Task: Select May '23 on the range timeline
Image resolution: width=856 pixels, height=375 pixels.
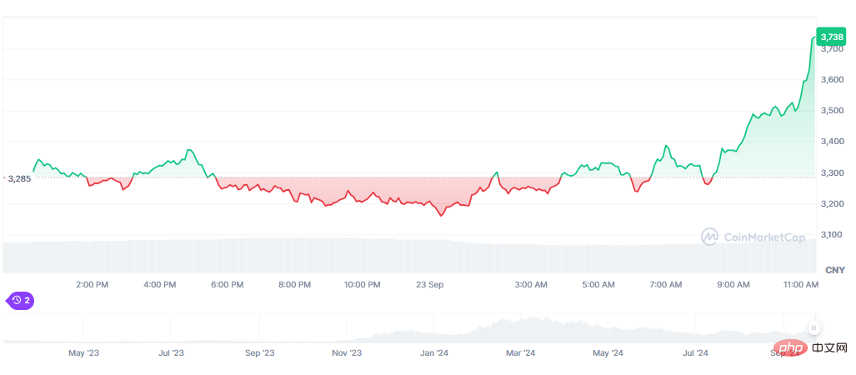Action: pyautogui.click(x=83, y=353)
